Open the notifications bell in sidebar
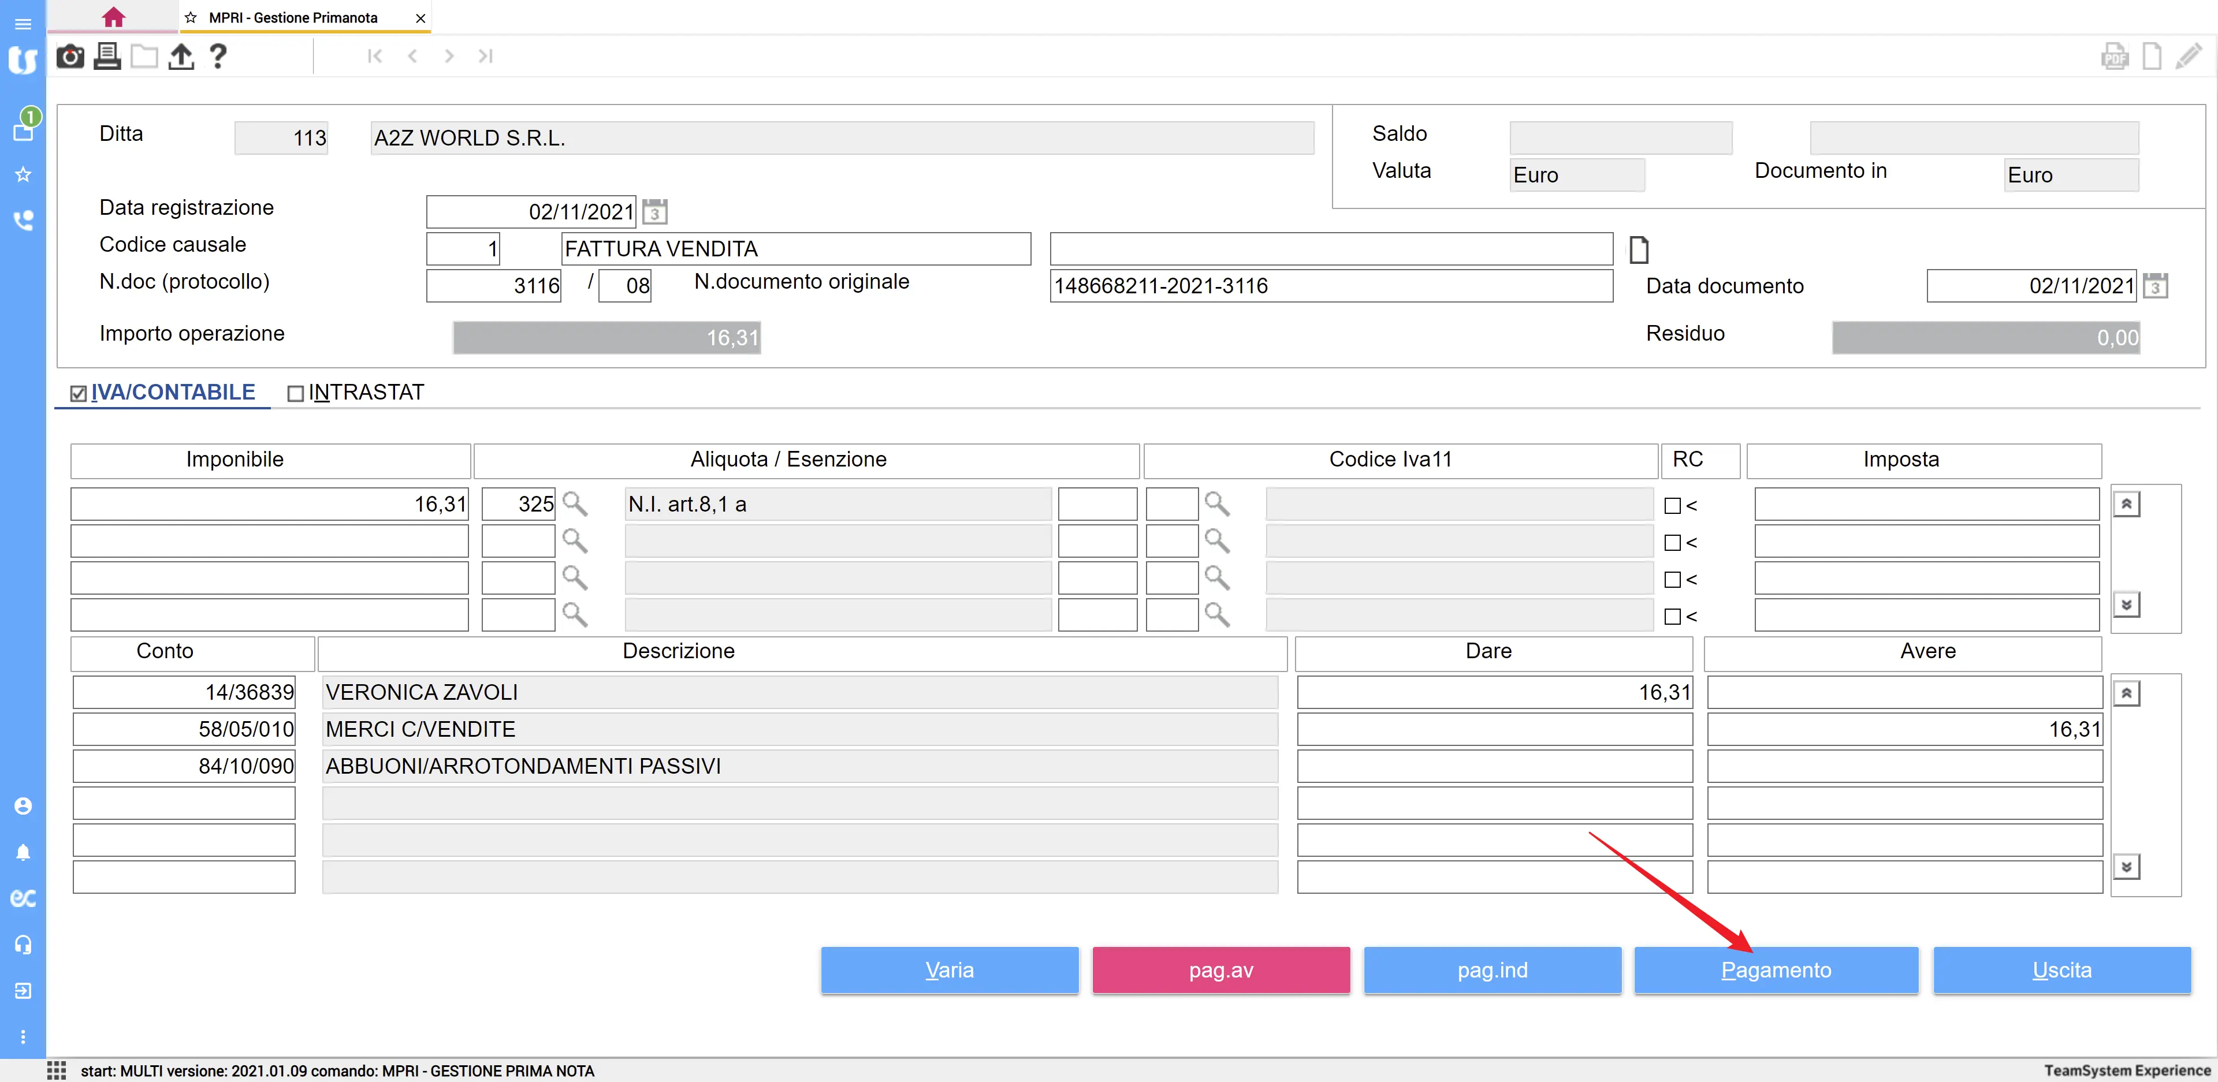Screen dimensions: 2218x1082 click(23, 852)
